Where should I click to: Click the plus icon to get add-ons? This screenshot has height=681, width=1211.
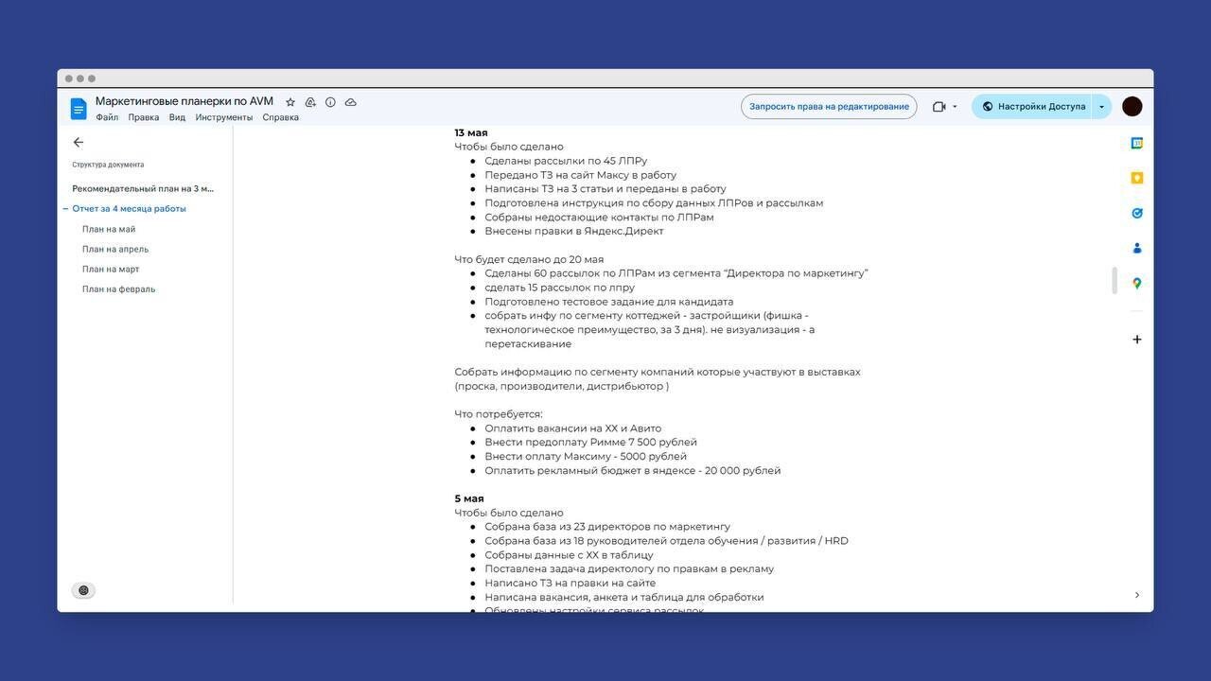pyautogui.click(x=1137, y=340)
